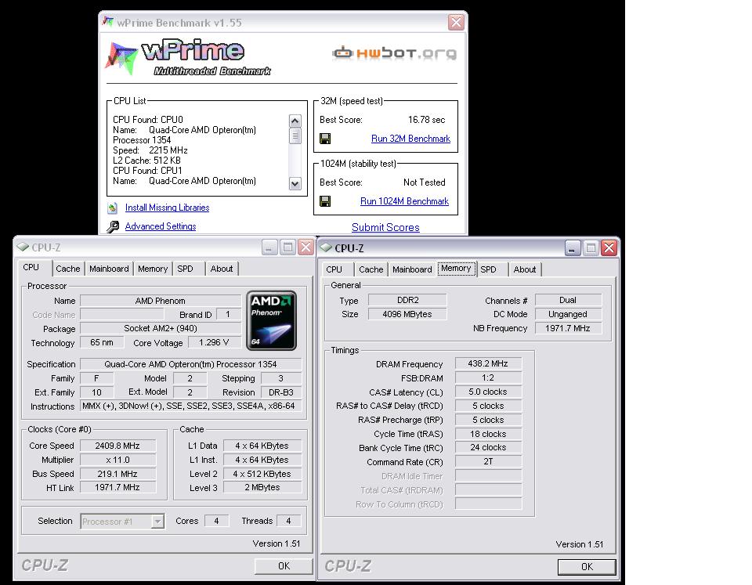This screenshot has width=752, height=585.
Task: Click the Install Missing Libraries icon
Action: coord(113,208)
